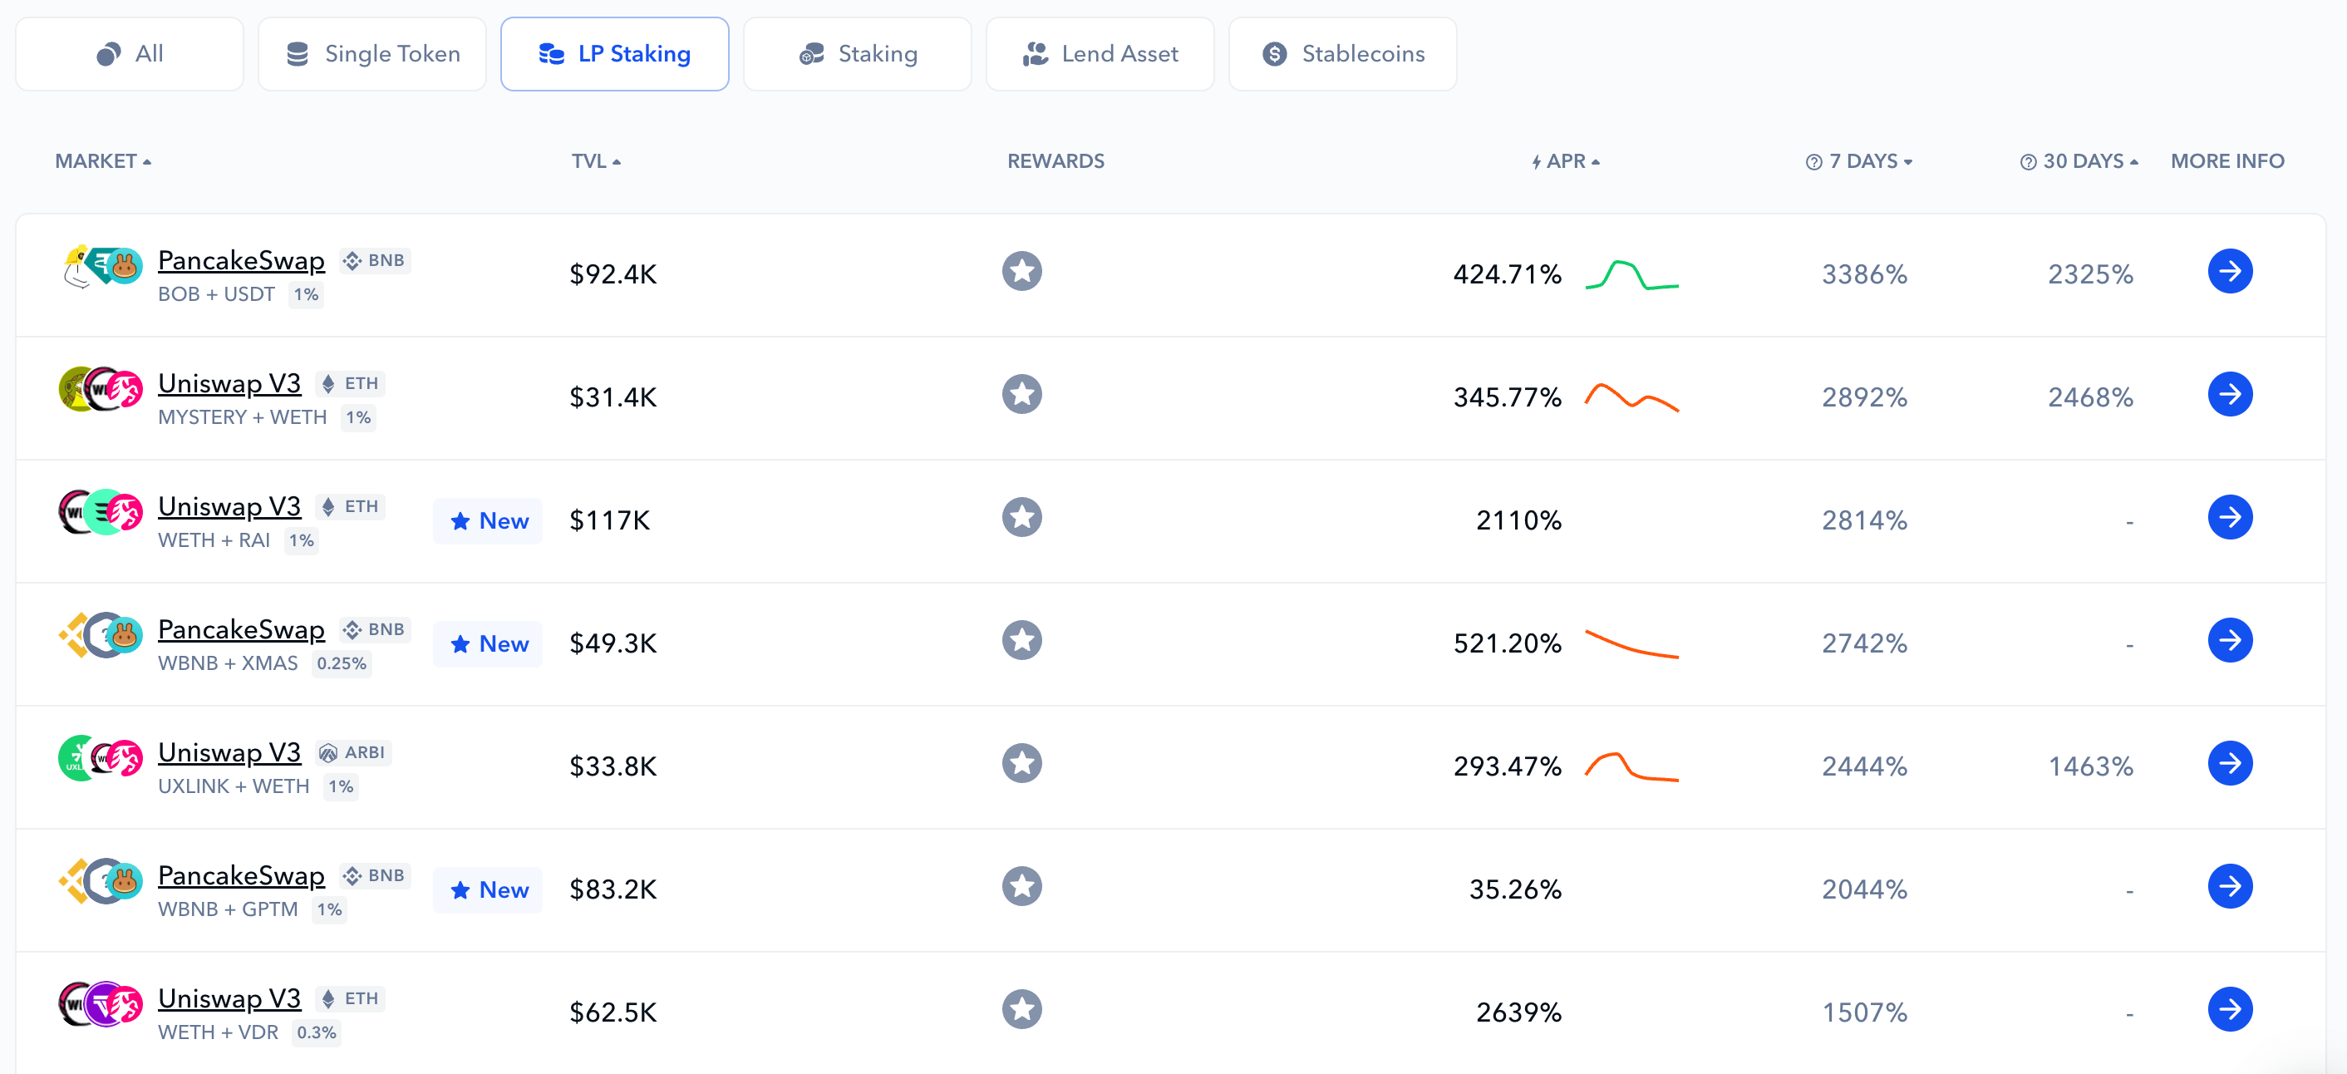Click the BOB + USDT token pair icons

(x=101, y=267)
